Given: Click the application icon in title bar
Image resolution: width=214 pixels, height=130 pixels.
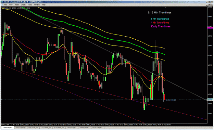Looking at the screenshot, I should (x=2, y=2).
